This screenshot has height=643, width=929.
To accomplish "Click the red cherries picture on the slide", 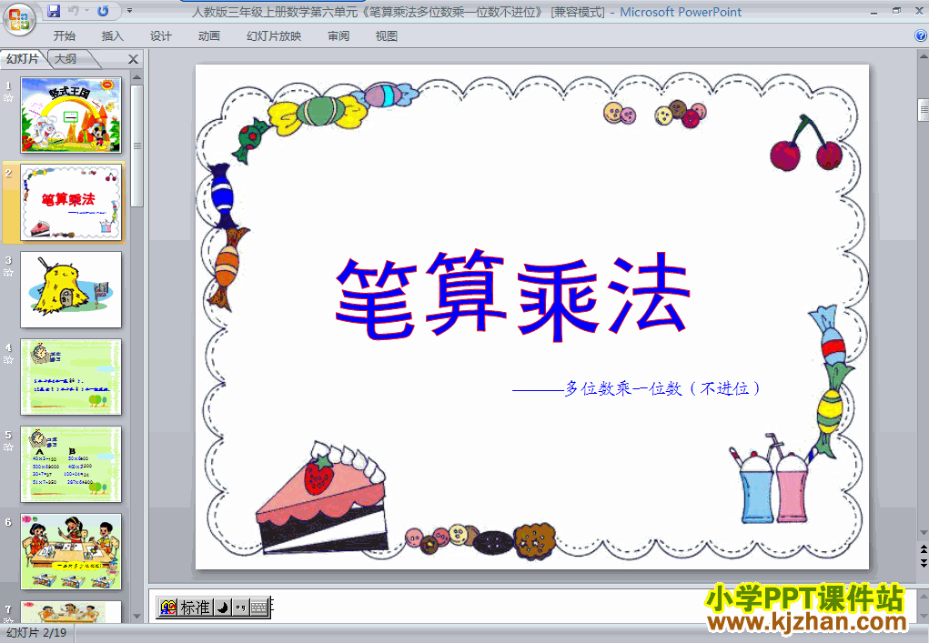I will point(806,144).
